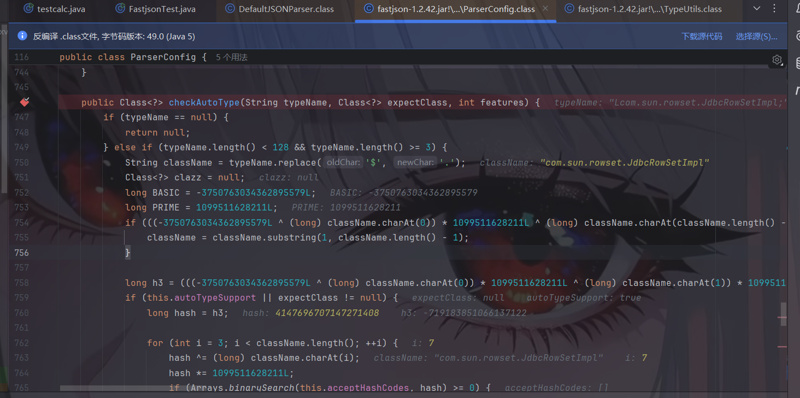Click the 选择源(S)... choose sources link

[x=756, y=36]
